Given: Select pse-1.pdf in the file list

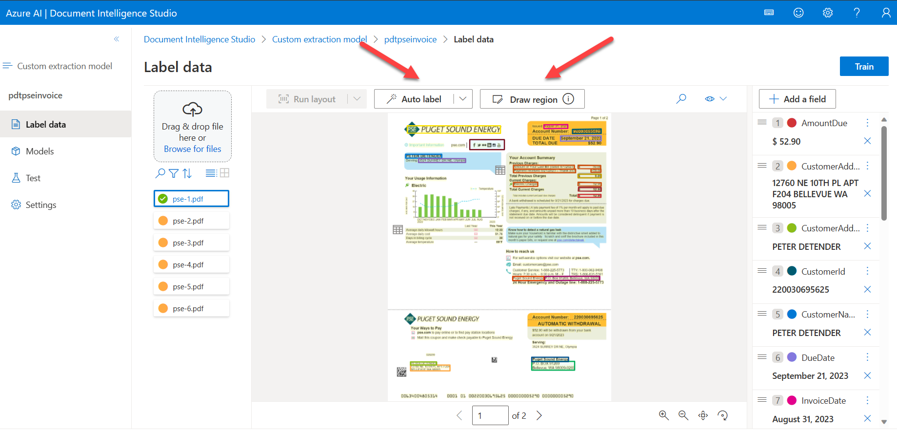Looking at the screenshot, I should [x=191, y=199].
